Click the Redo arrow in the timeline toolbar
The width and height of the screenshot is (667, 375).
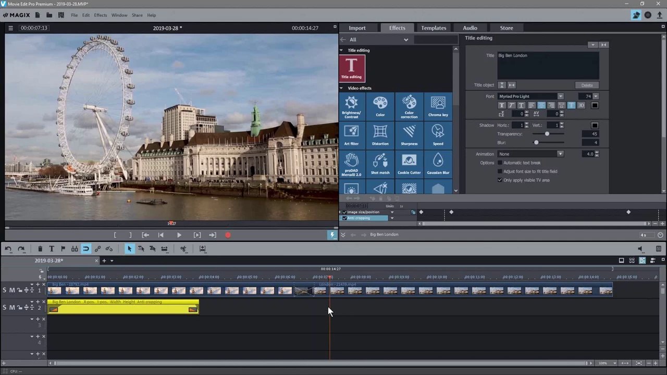(21, 249)
